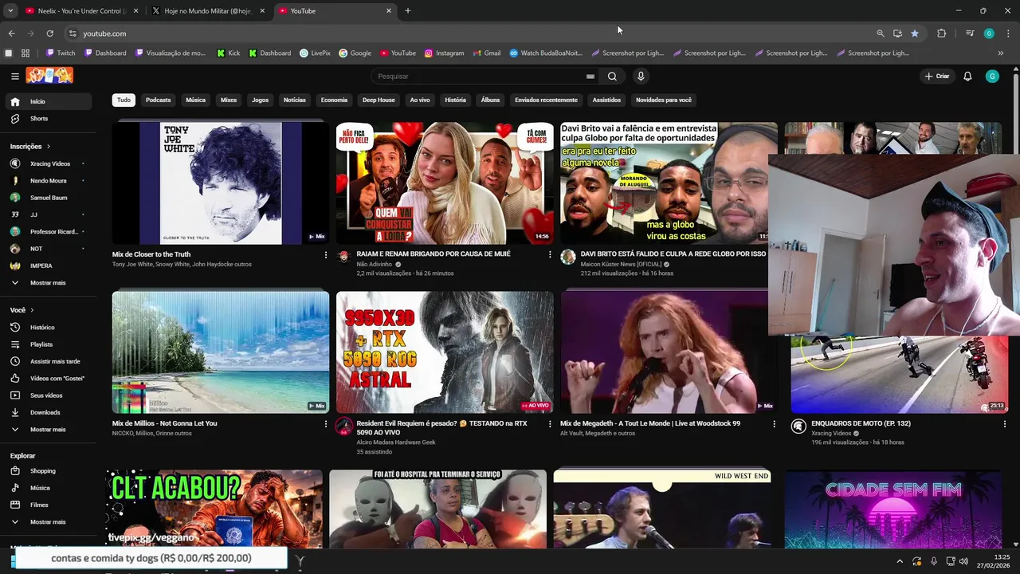Open the browser extensions puzzle icon

coord(941,33)
